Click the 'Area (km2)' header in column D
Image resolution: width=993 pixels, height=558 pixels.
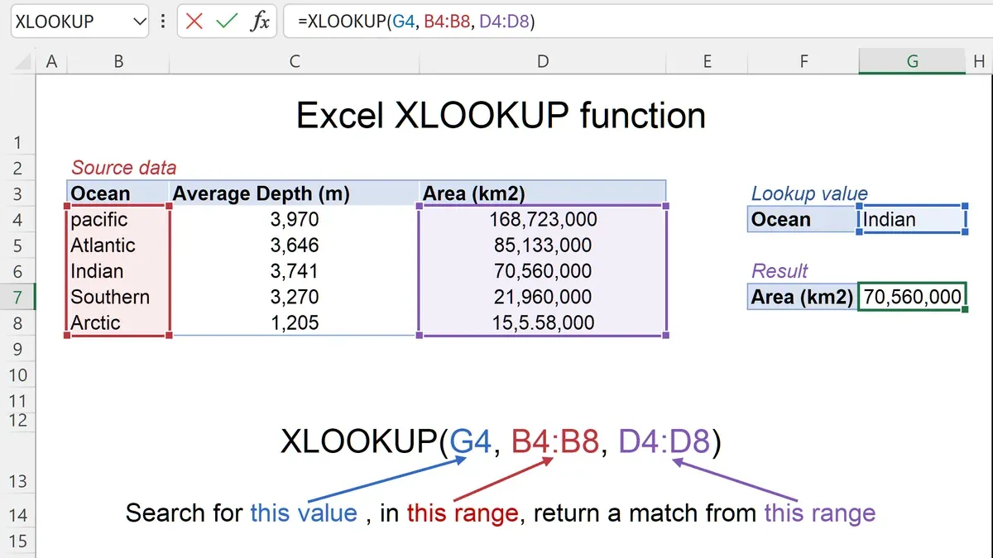pyautogui.click(x=542, y=193)
